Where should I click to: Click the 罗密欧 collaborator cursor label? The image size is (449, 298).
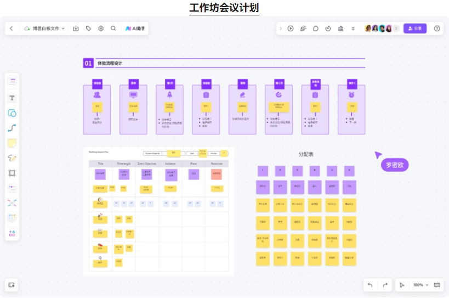pyautogui.click(x=395, y=165)
